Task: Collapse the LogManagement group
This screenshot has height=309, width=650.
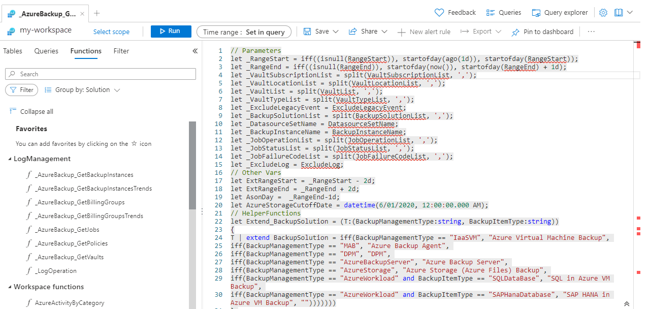Action: pyautogui.click(x=10, y=159)
